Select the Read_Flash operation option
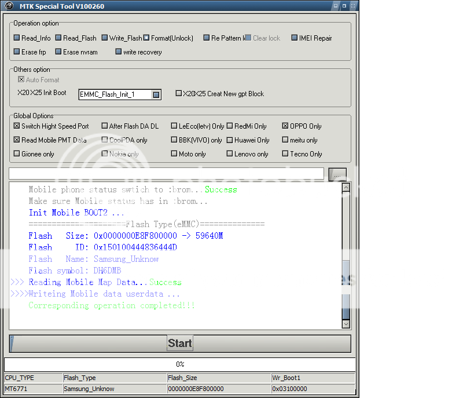The height and width of the screenshot is (398, 474). coord(59,38)
